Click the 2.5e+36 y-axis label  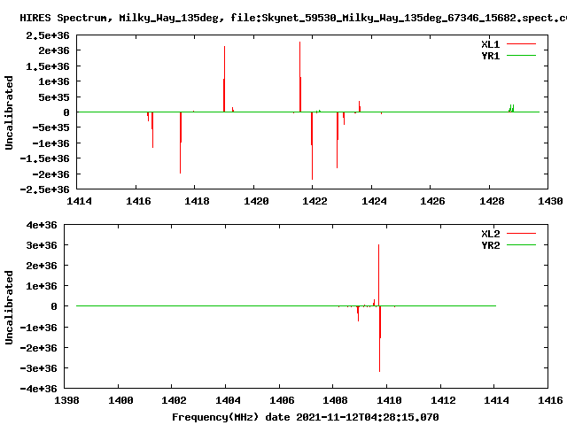(x=47, y=35)
